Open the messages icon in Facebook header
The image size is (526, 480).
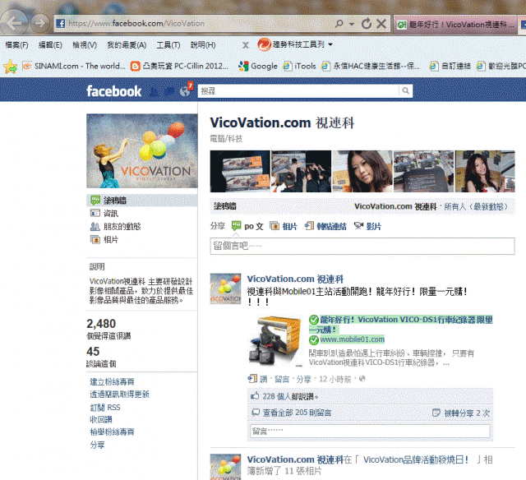(x=169, y=91)
